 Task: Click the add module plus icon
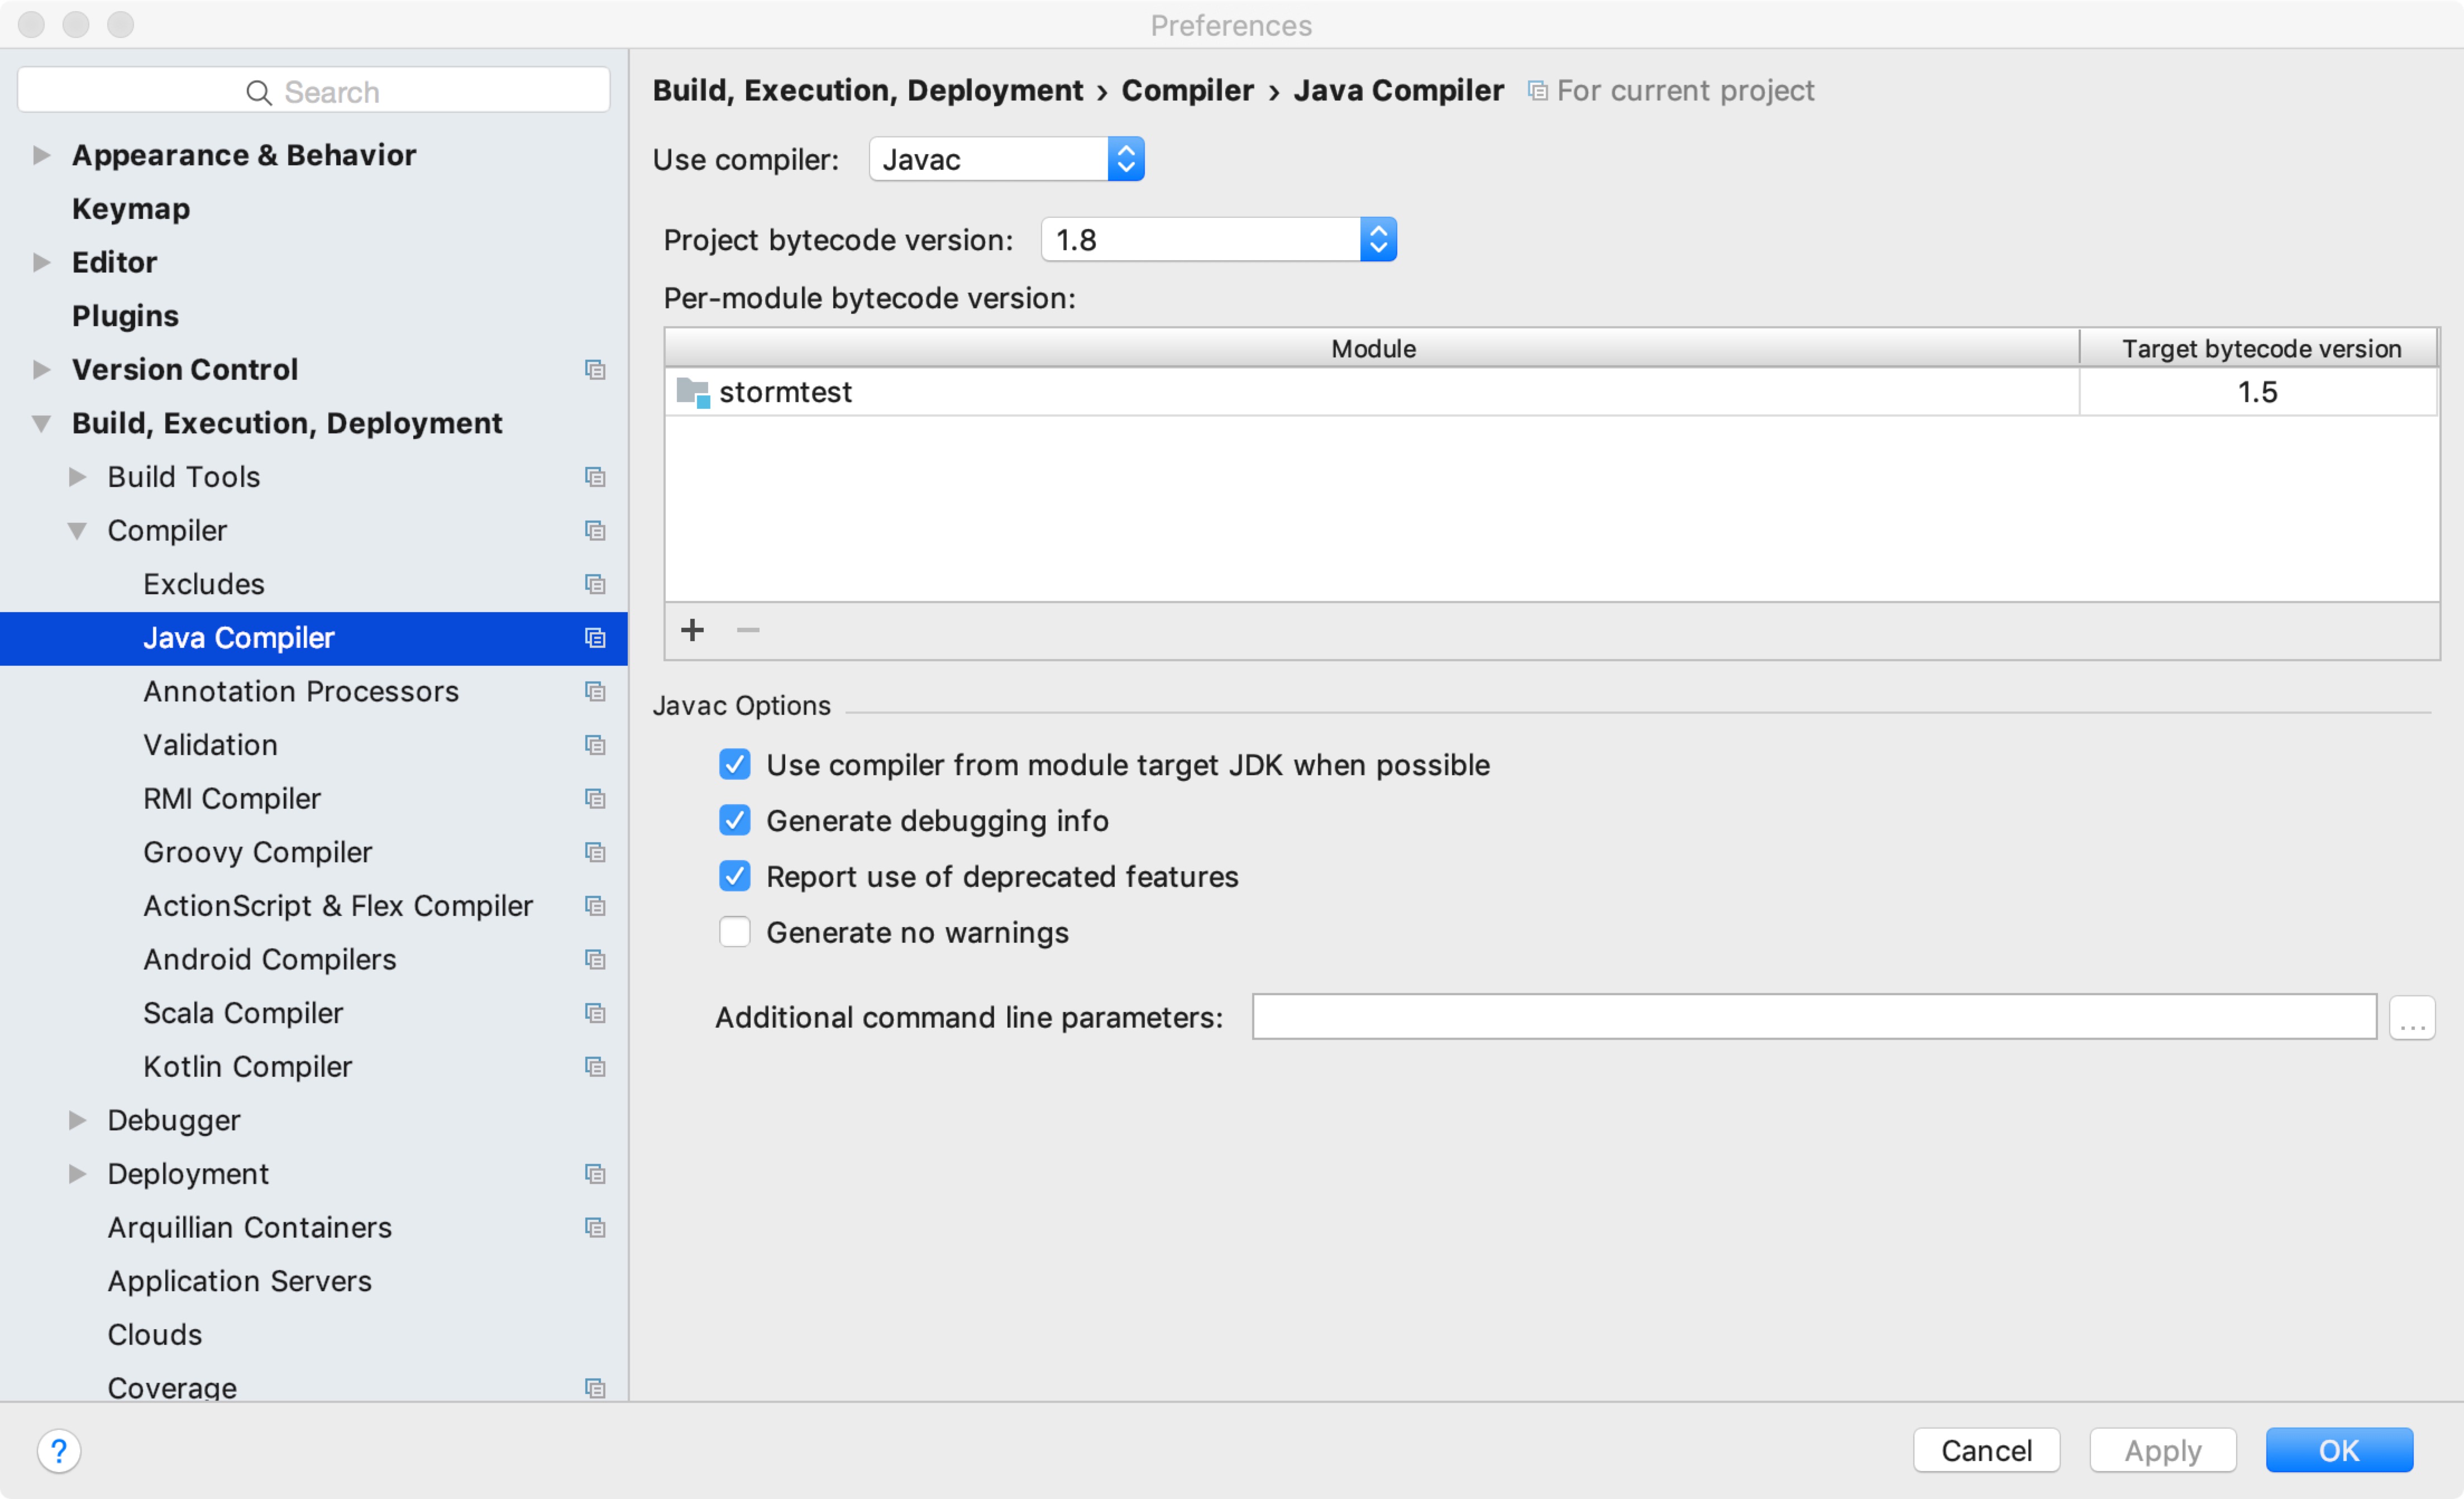[x=692, y=630]
